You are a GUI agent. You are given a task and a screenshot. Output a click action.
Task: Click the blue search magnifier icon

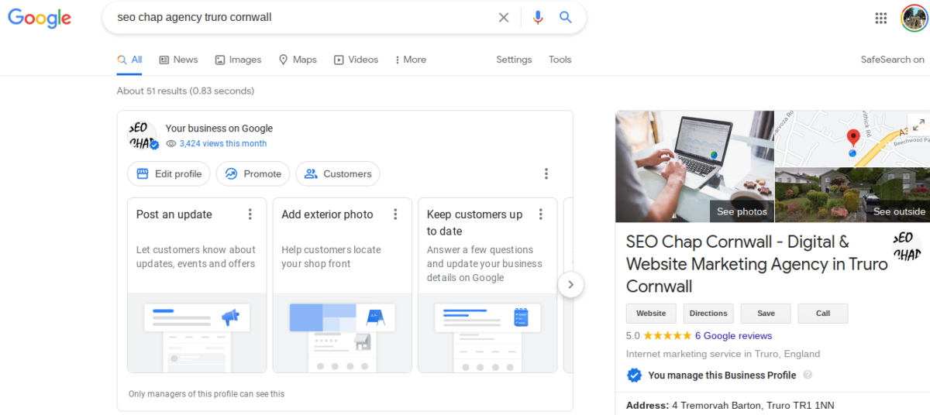click(x=566, y=17)
